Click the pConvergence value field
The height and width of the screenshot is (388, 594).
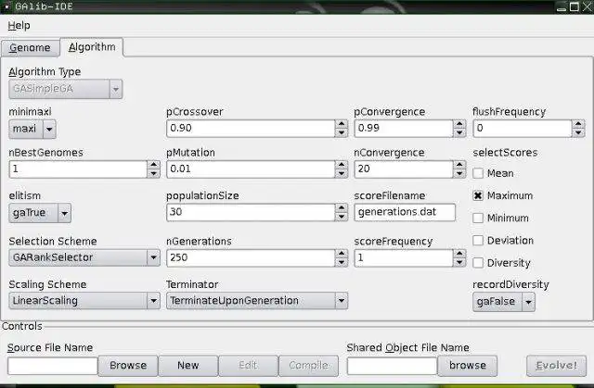click(404, 129)
